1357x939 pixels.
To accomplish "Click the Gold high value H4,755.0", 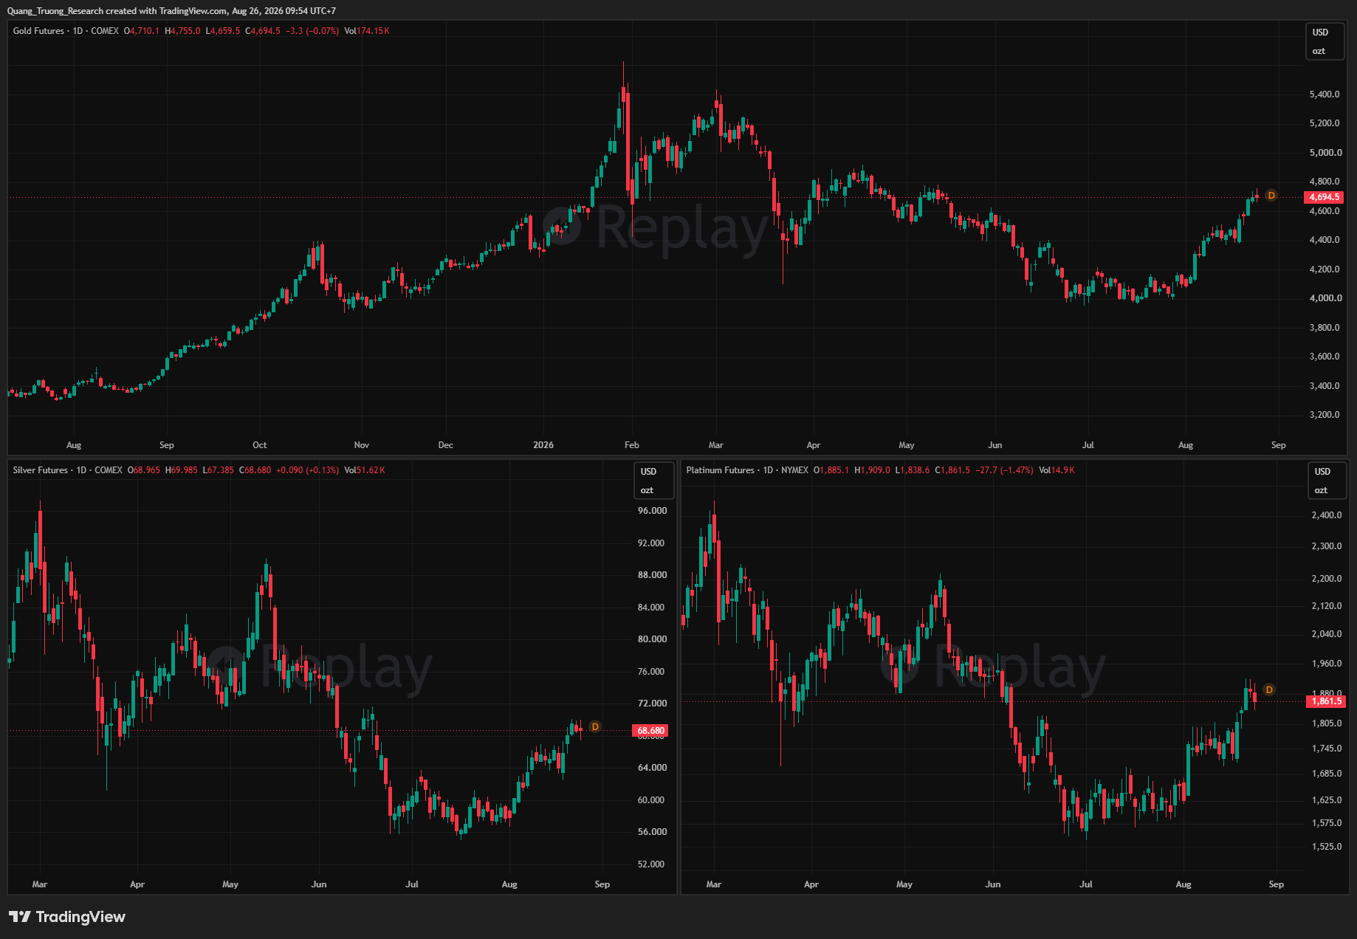I will click(x=182, y=31).
